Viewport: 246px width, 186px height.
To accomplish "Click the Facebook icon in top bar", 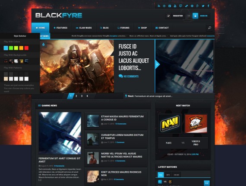I will tap(208, 6).
